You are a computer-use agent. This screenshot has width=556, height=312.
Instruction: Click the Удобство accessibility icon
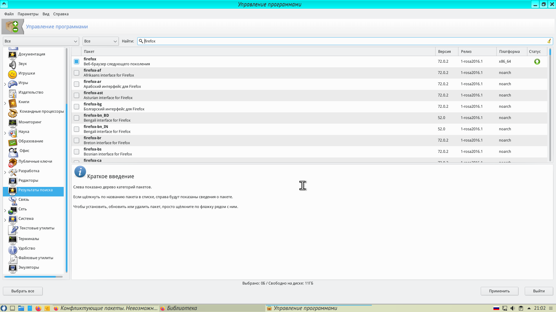tap(12, 249)
